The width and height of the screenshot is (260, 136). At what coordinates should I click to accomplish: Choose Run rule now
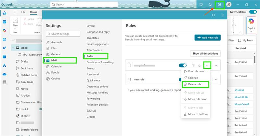point(196,71)
